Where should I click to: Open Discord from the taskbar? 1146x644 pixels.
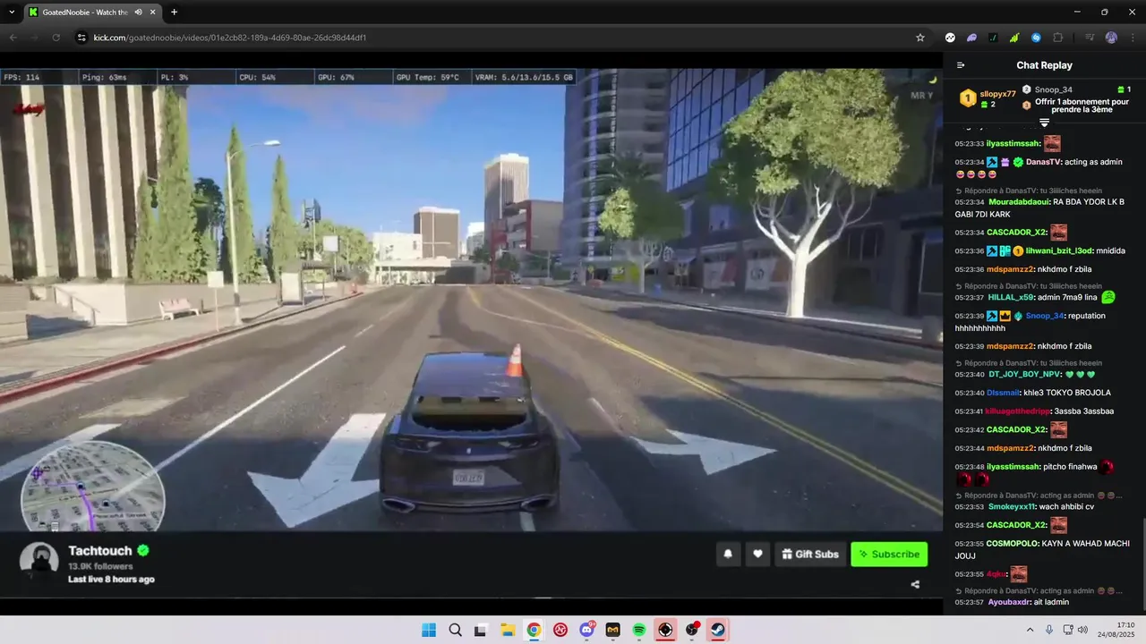(x=586, y=630)
